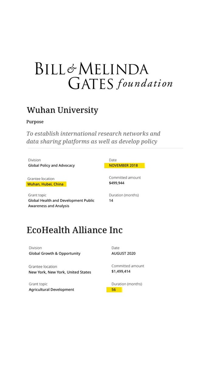Click the Global Policy and Advocacy division
The height and width of the screenshot is (365, 205).
(x=51, y=165)
